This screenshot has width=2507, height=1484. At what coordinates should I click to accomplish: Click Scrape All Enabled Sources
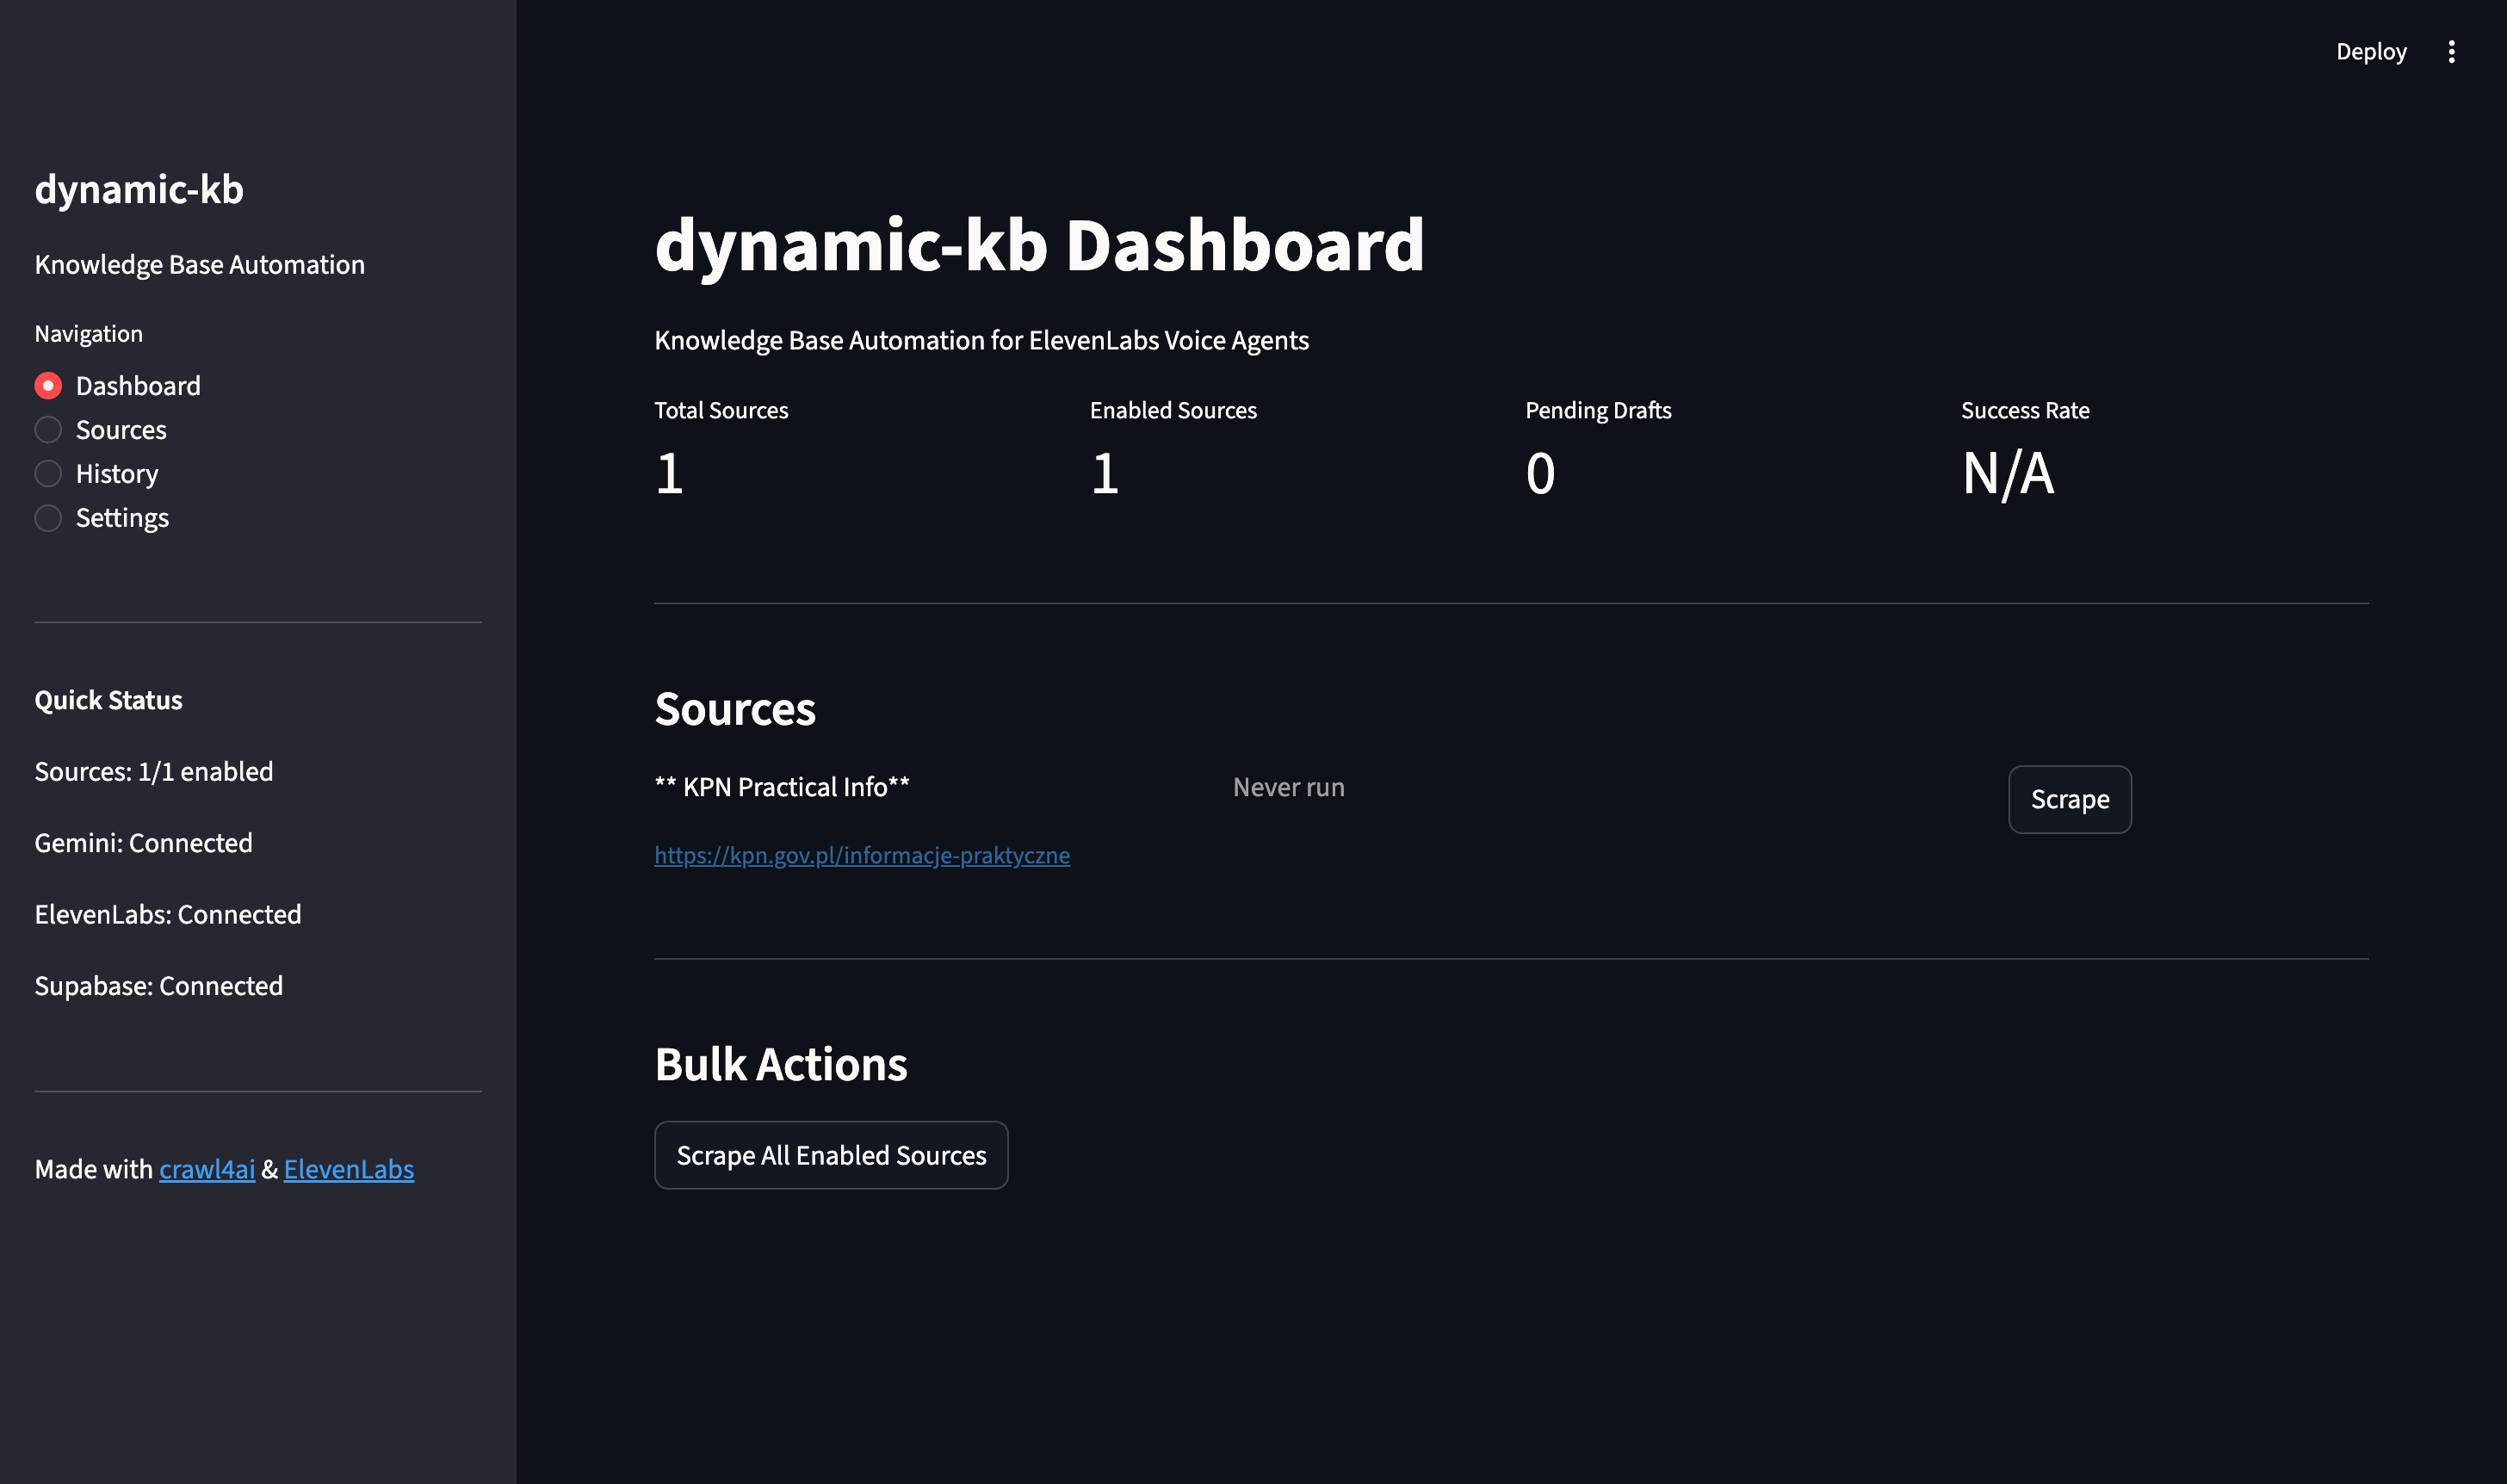coord(831,1155)
